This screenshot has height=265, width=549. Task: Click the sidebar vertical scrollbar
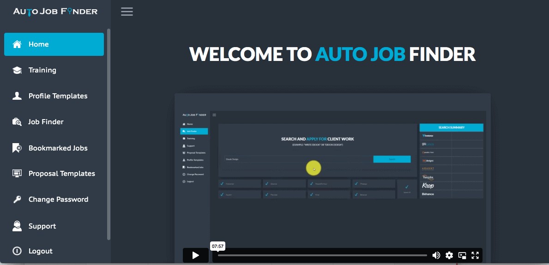(109, 134)
